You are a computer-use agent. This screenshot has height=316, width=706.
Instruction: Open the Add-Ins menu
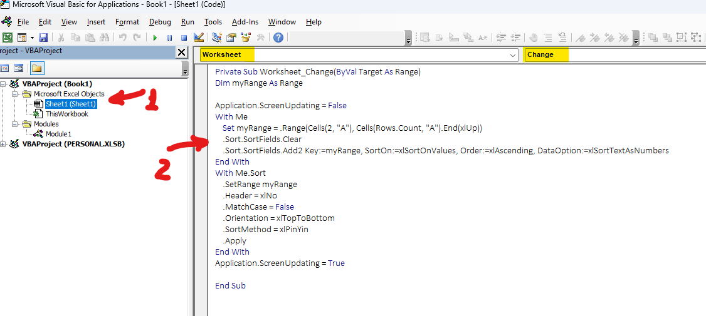click(x=245, y=21)
